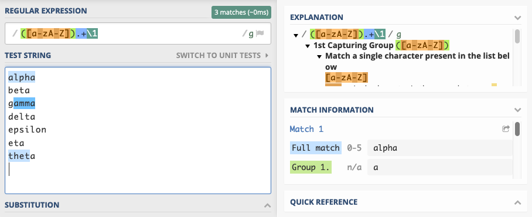The height and width of the screenshot is (217, 532).
Task: Click the test string text area
Action: pos(138,130)
